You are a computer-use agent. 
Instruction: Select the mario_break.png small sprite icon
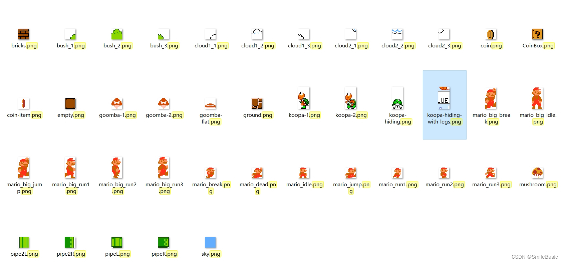click(x=210, y=173)
